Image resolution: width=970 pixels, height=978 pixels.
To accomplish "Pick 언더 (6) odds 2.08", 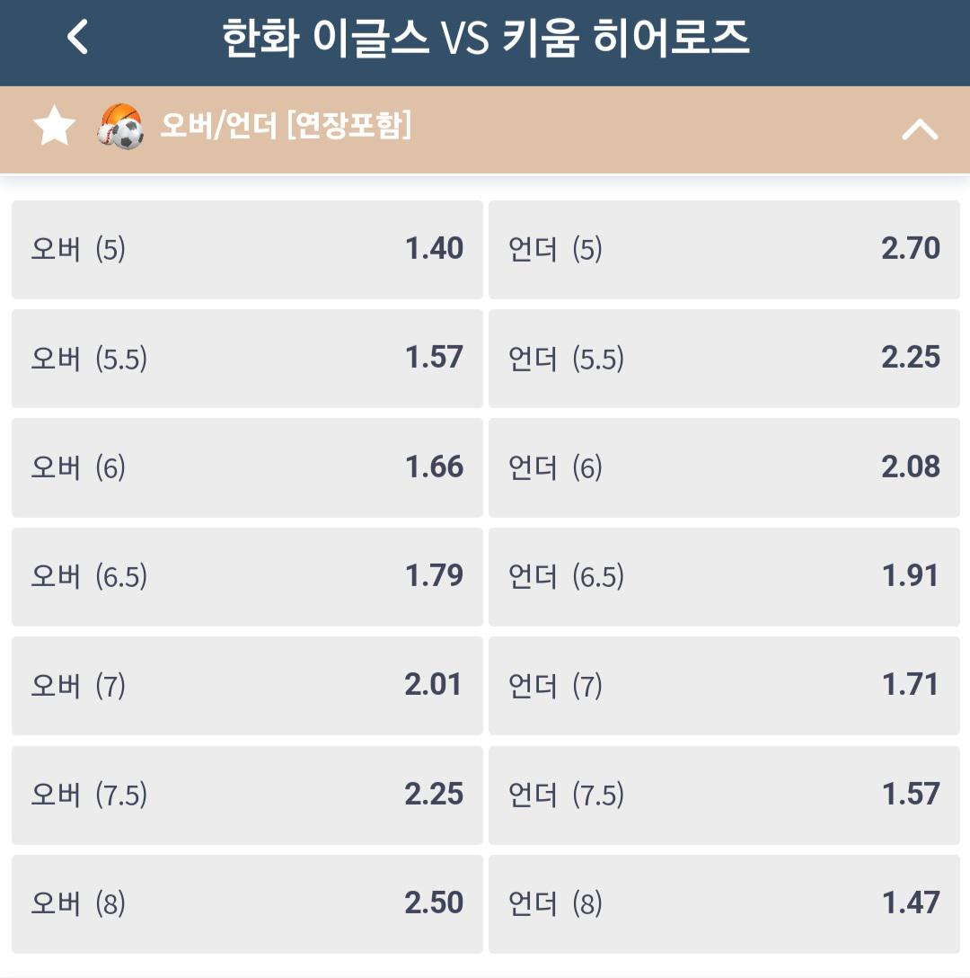I will point(725,467).
